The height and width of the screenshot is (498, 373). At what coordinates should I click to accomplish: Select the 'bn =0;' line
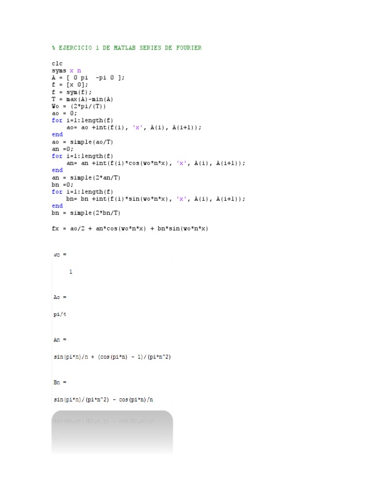pyautogui.click(x=63, y=184)
